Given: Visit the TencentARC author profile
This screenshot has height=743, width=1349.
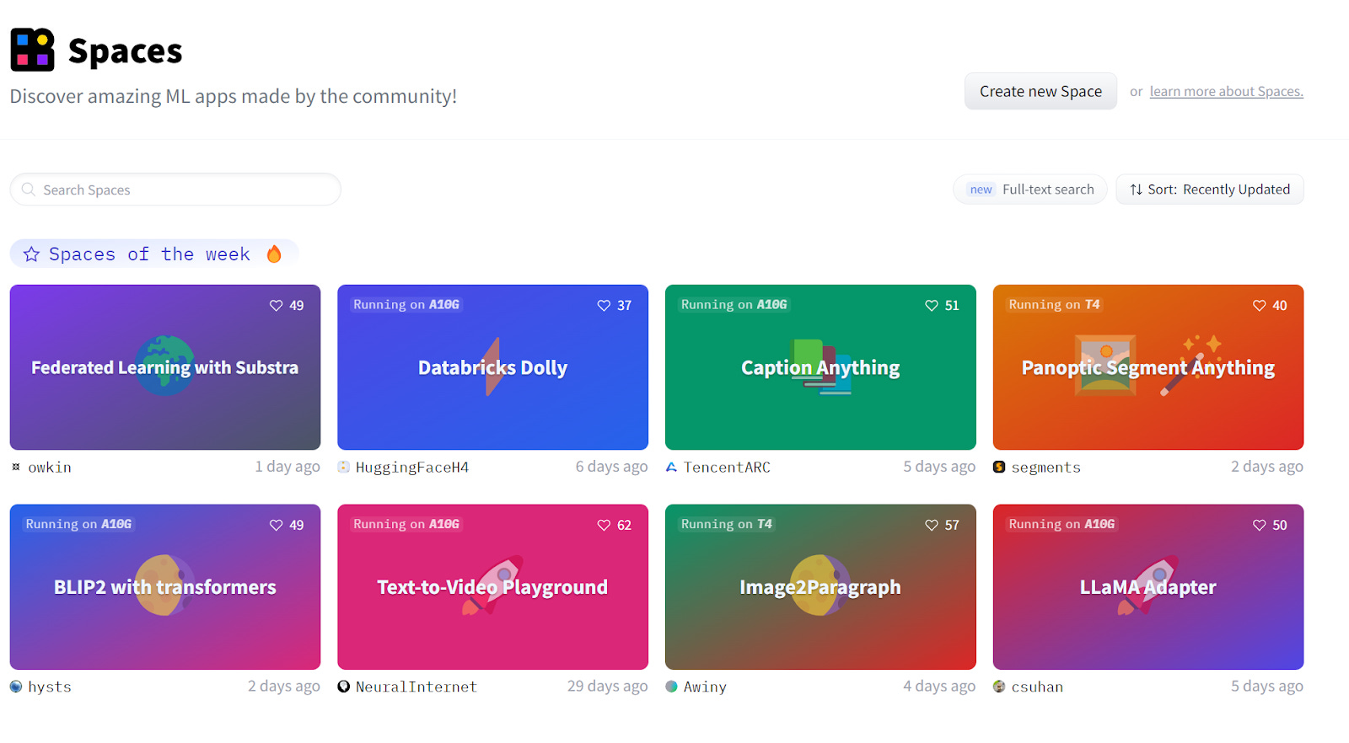Looking at the screenshot, I should 727,468.
